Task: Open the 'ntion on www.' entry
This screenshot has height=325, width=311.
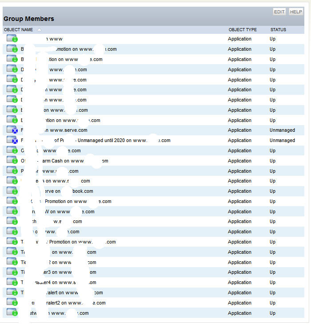Action: click(x=60, y=120)
